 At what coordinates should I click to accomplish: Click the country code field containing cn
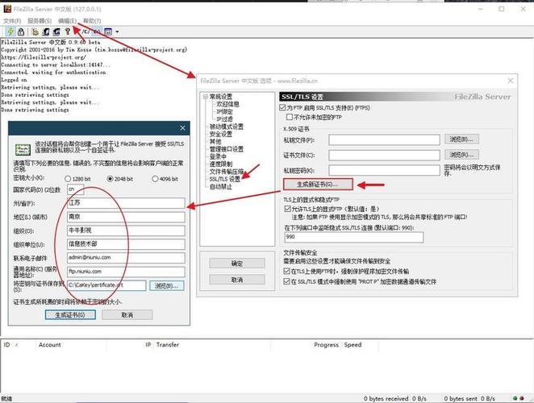click(75, 189)
